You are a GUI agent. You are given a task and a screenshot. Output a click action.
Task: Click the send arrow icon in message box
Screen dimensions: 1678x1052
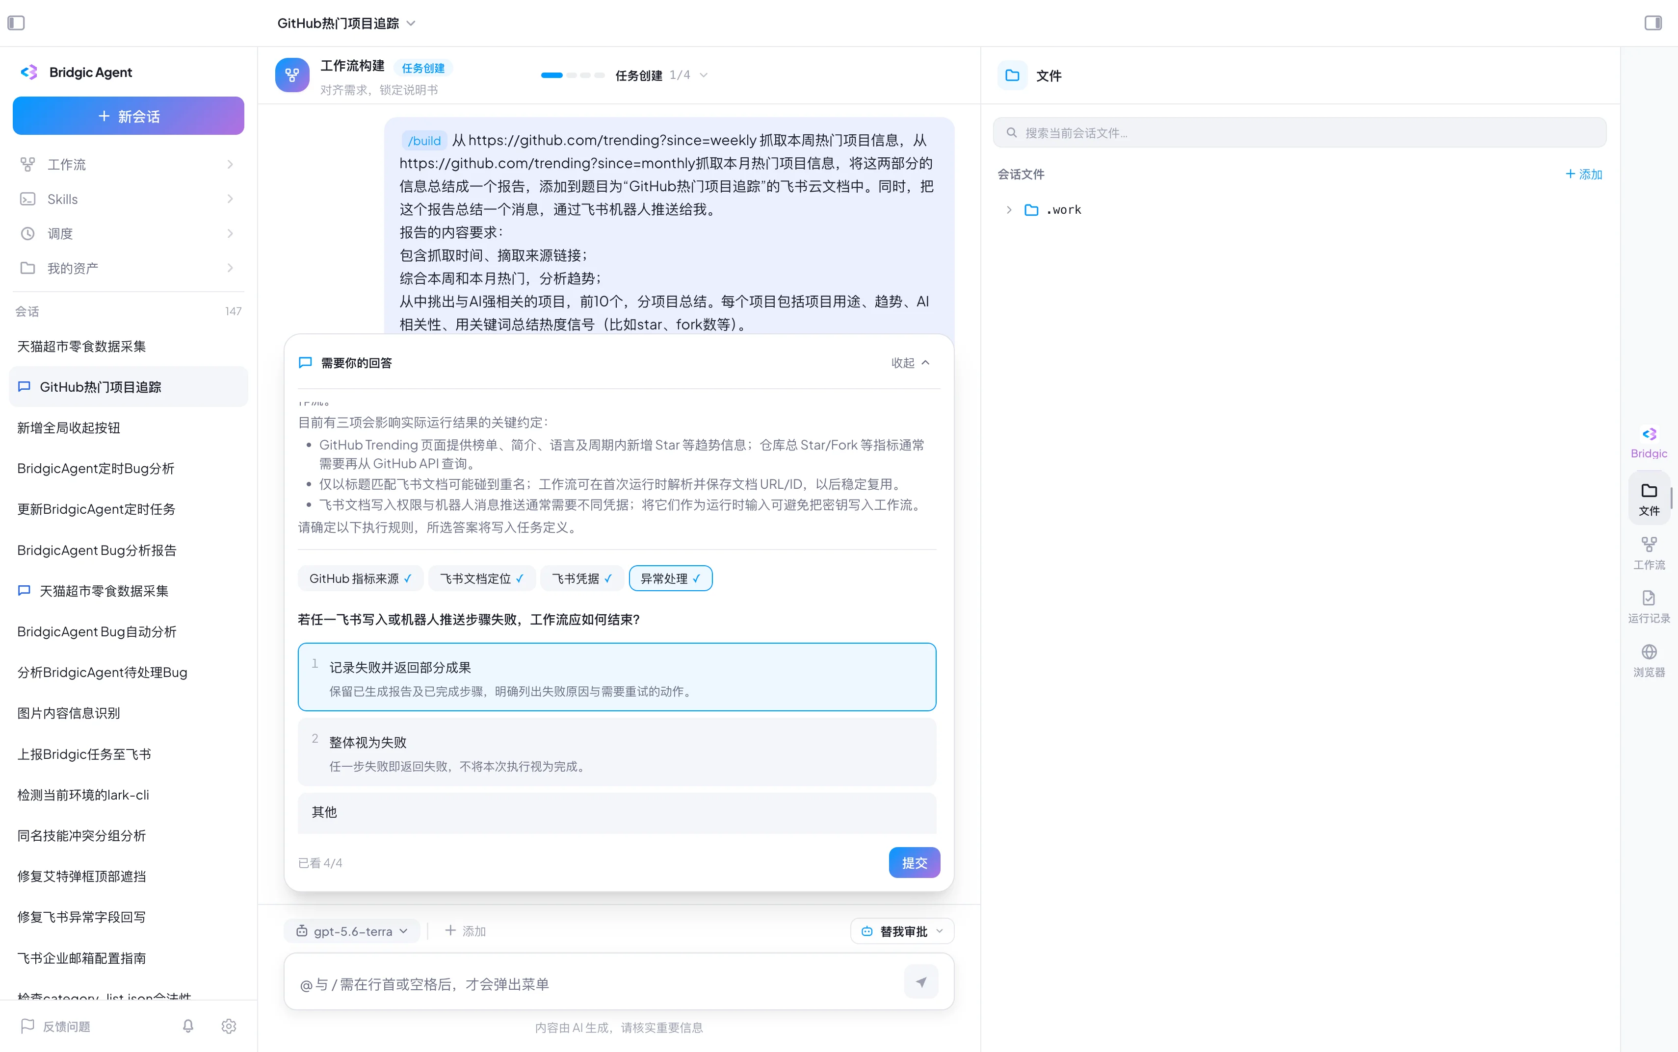point(920,982)
